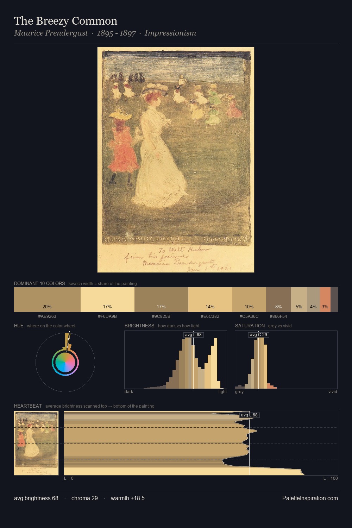Click 'avg brightness 68' in footer

(x=36, y=498)
